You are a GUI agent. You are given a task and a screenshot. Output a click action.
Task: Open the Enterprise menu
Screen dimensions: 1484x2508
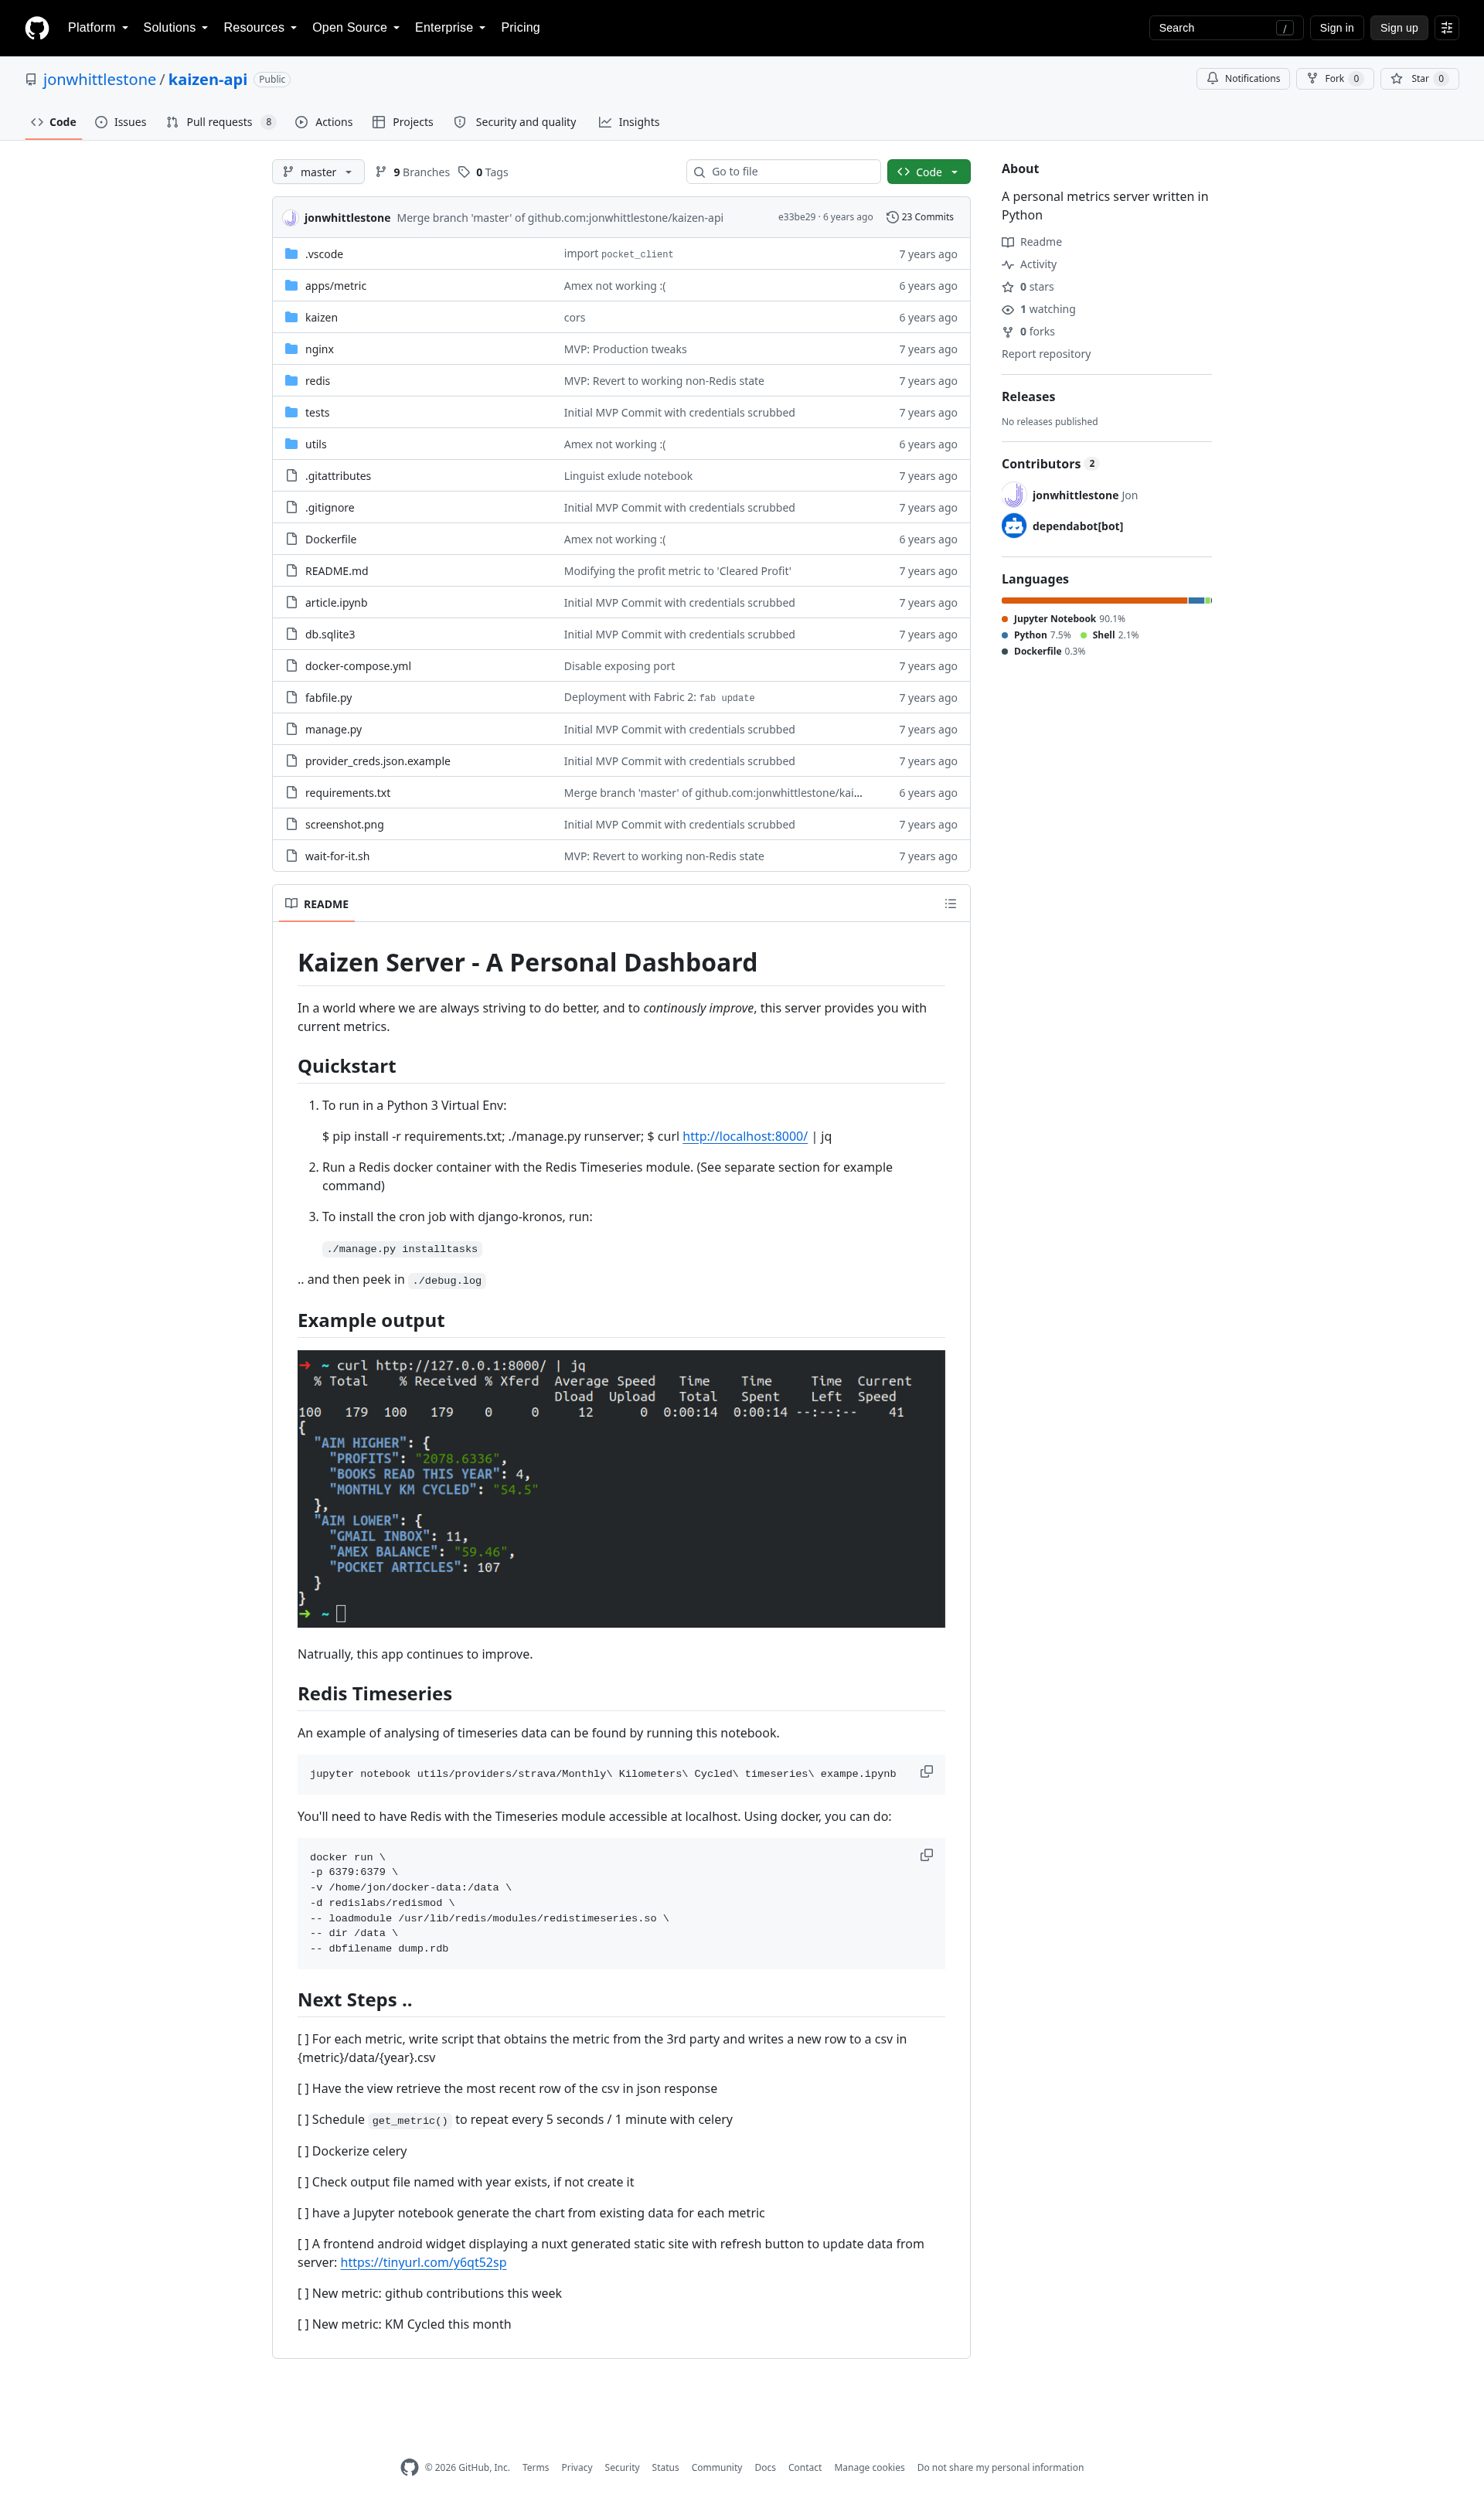tap(450, 28)
